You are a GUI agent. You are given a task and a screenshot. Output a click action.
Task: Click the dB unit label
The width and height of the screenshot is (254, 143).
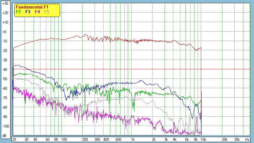pyautogui.click(x=4, y=136)
